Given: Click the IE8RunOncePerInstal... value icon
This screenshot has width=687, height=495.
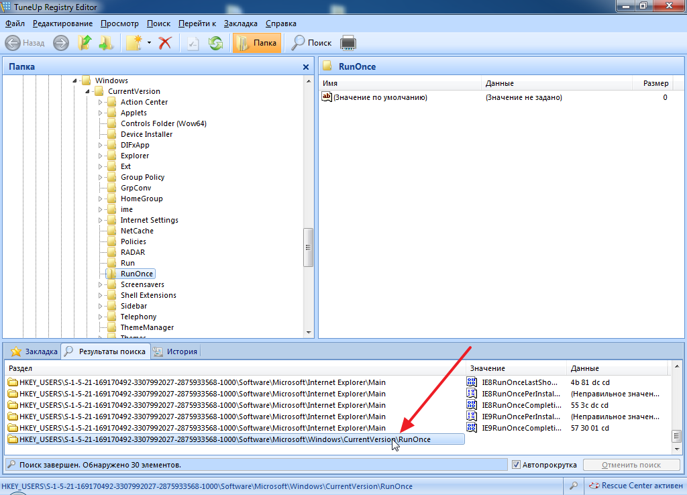Looking at the screenshot, I should (x=472, y=394).
